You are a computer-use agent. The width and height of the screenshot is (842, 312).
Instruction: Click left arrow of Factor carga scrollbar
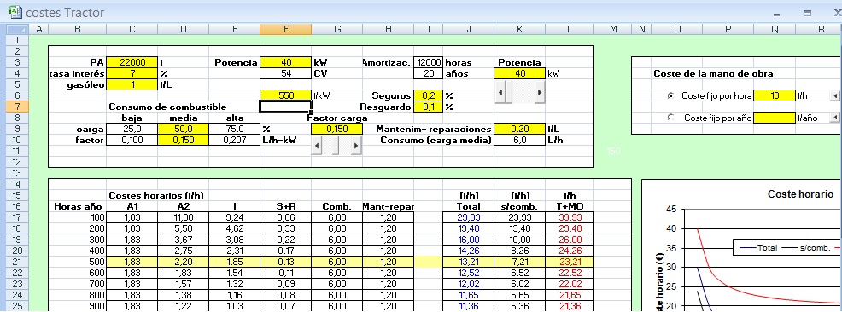(x=316, y=145)
